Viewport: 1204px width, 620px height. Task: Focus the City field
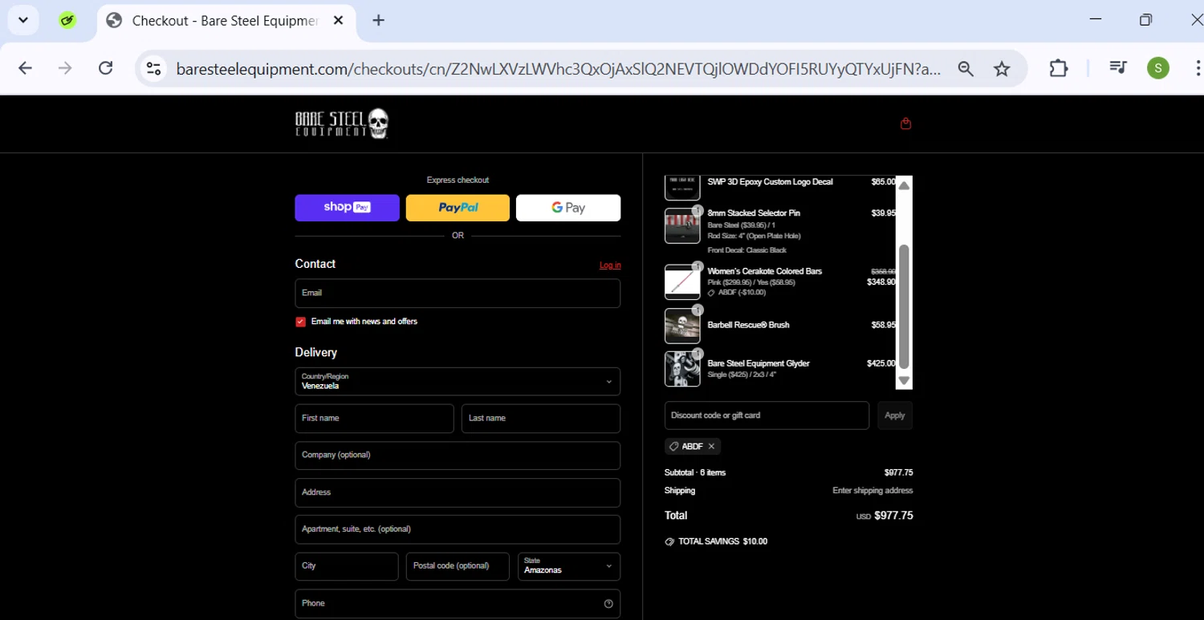347,566
